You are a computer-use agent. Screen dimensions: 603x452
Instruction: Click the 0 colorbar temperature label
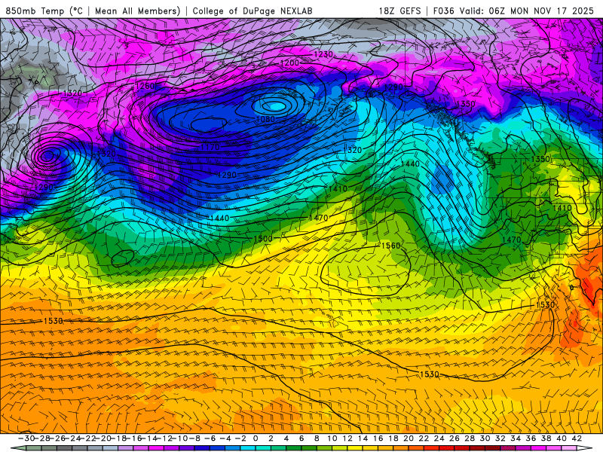click(256, 438)
